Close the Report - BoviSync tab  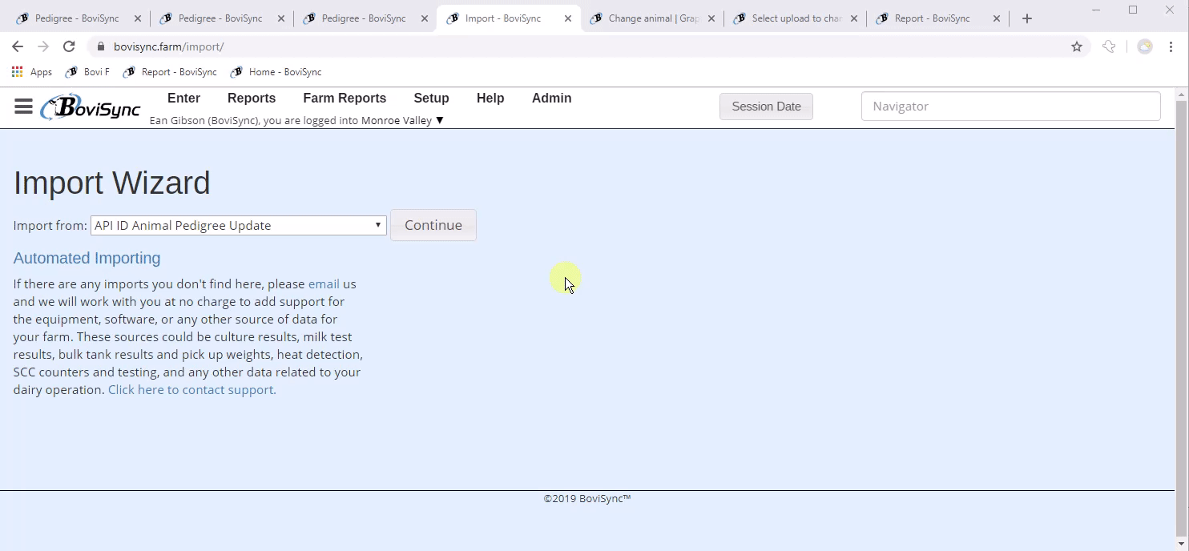[997, 18]
